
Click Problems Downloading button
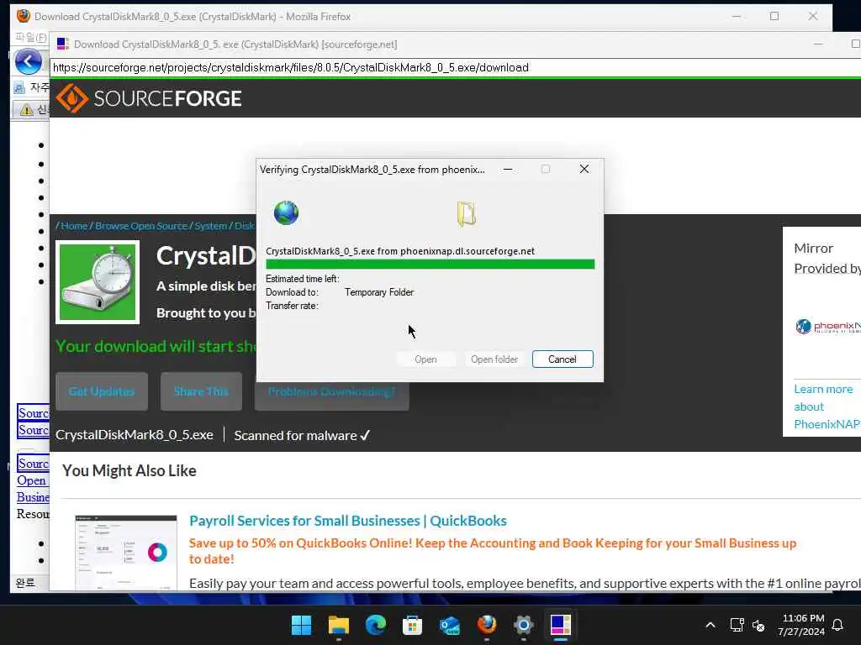pos(331,391)
